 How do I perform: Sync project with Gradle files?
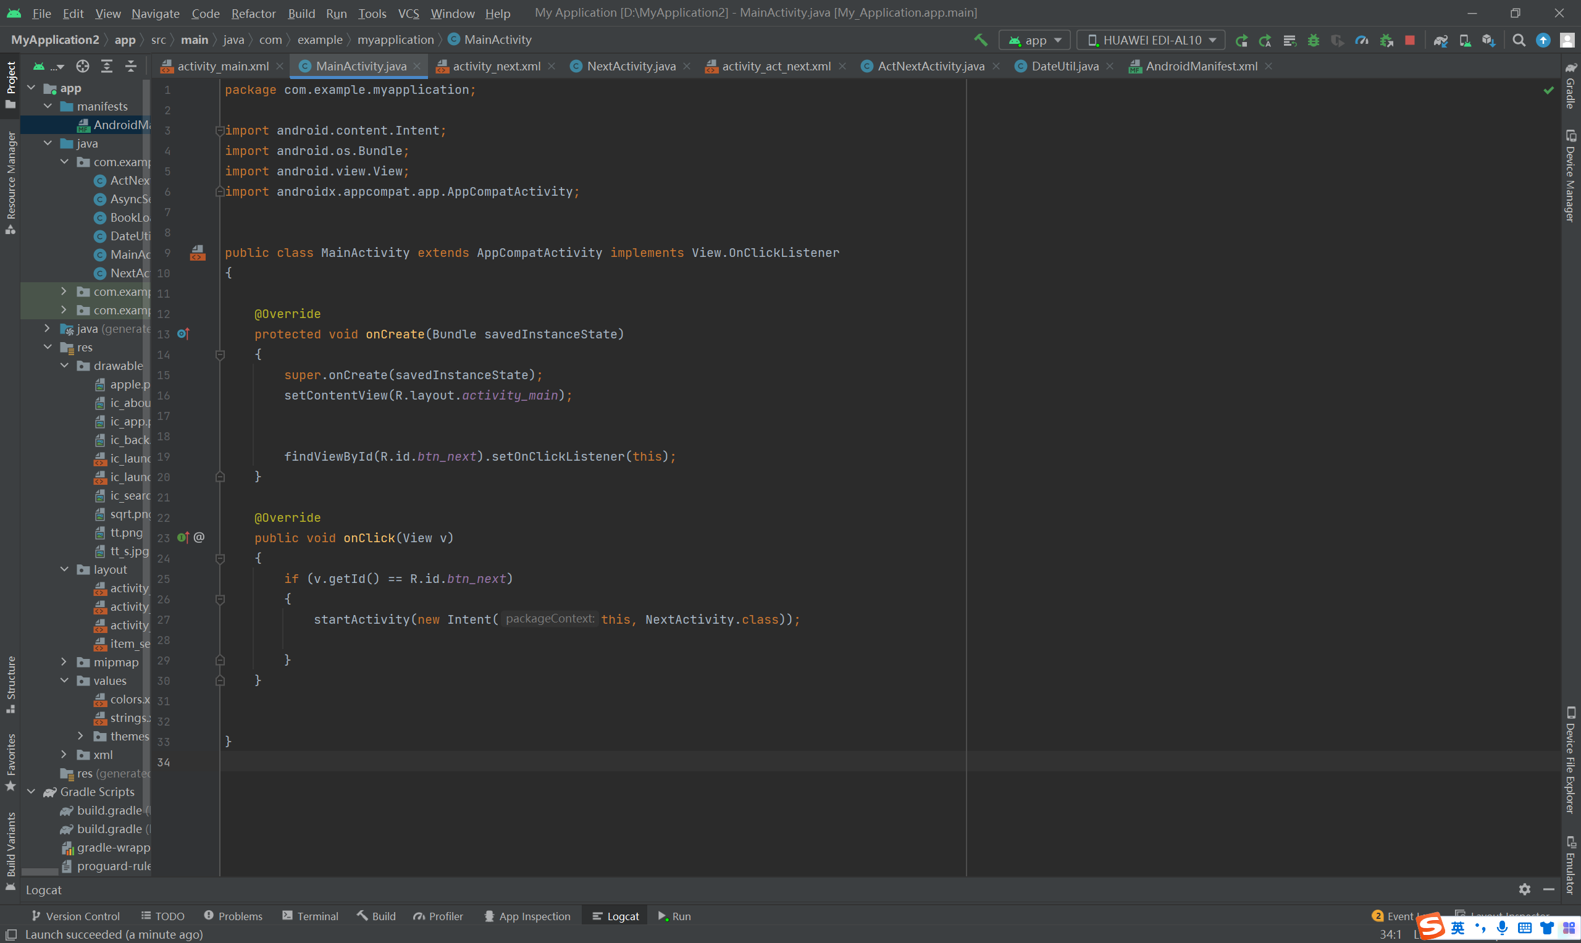[x=1441, y=40]
